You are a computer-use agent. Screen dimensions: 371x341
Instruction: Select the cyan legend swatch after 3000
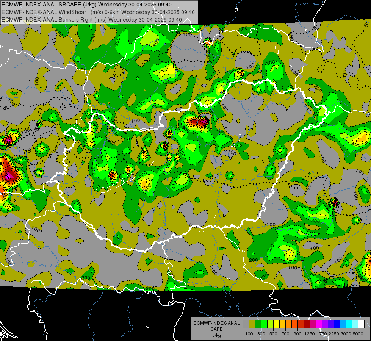(x=349, y=324)
